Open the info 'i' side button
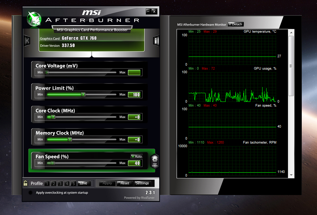This screenshot has height=215, width=317. click(x=156, y=41)
